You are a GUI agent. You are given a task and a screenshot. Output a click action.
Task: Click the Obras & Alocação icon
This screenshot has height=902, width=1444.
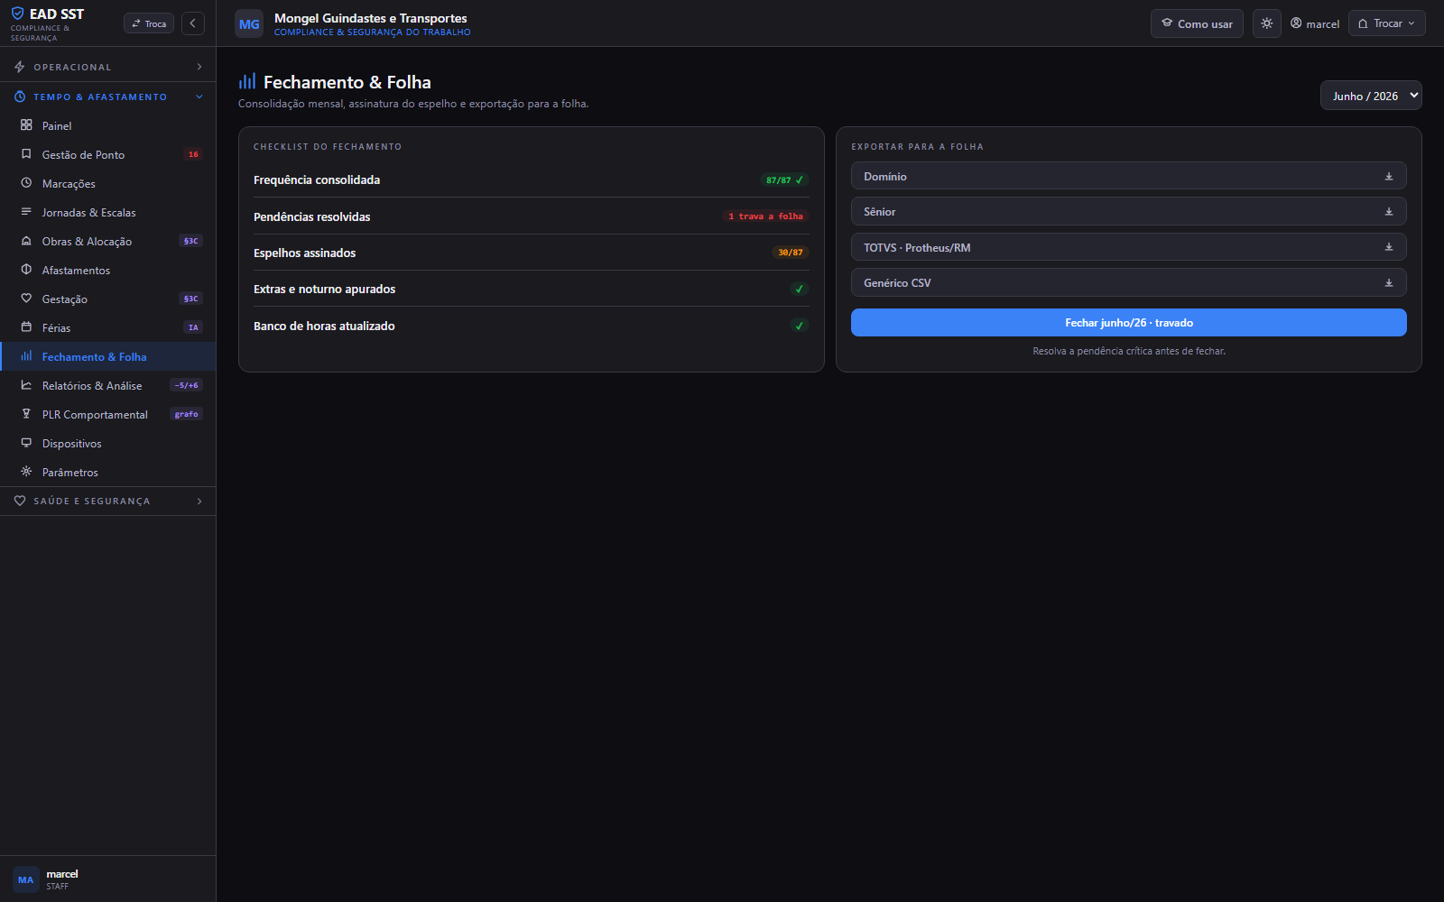tap(26, 241)
